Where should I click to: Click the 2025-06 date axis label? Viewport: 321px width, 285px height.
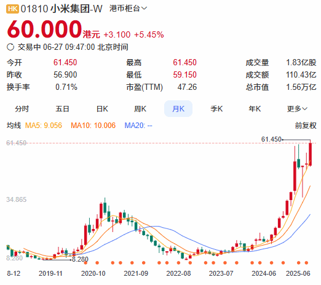coord(298,273)
